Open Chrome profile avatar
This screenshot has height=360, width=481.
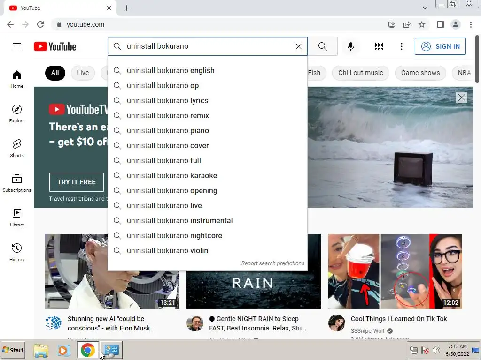click(456, 24)
